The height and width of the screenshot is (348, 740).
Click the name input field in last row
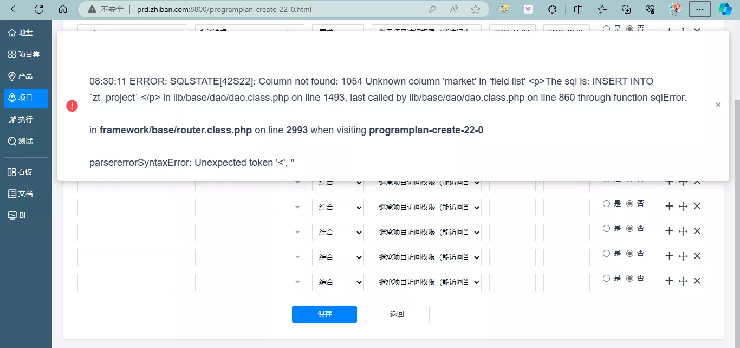coord(132,282)
